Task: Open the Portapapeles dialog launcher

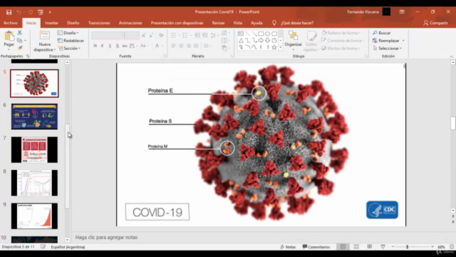Action: pos(28,56)
